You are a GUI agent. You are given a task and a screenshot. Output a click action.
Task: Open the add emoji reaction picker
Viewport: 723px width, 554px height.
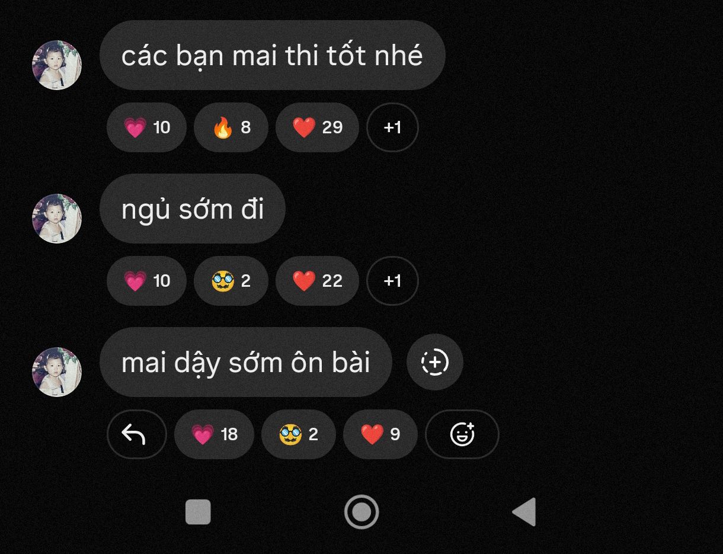(x=462, y=434)
